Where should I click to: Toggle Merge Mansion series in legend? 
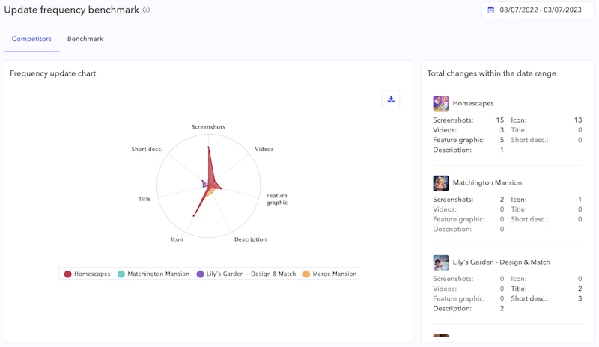point(329,274)
